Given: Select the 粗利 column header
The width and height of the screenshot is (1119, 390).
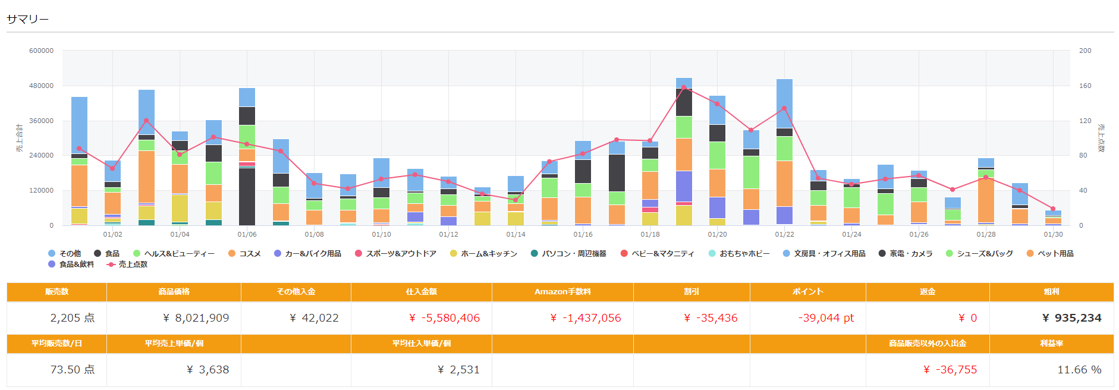Looking at the screenshot, I should pos(1051,292).
